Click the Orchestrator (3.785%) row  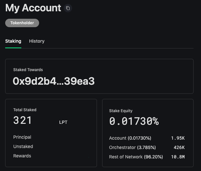click(x=147, y=147)
